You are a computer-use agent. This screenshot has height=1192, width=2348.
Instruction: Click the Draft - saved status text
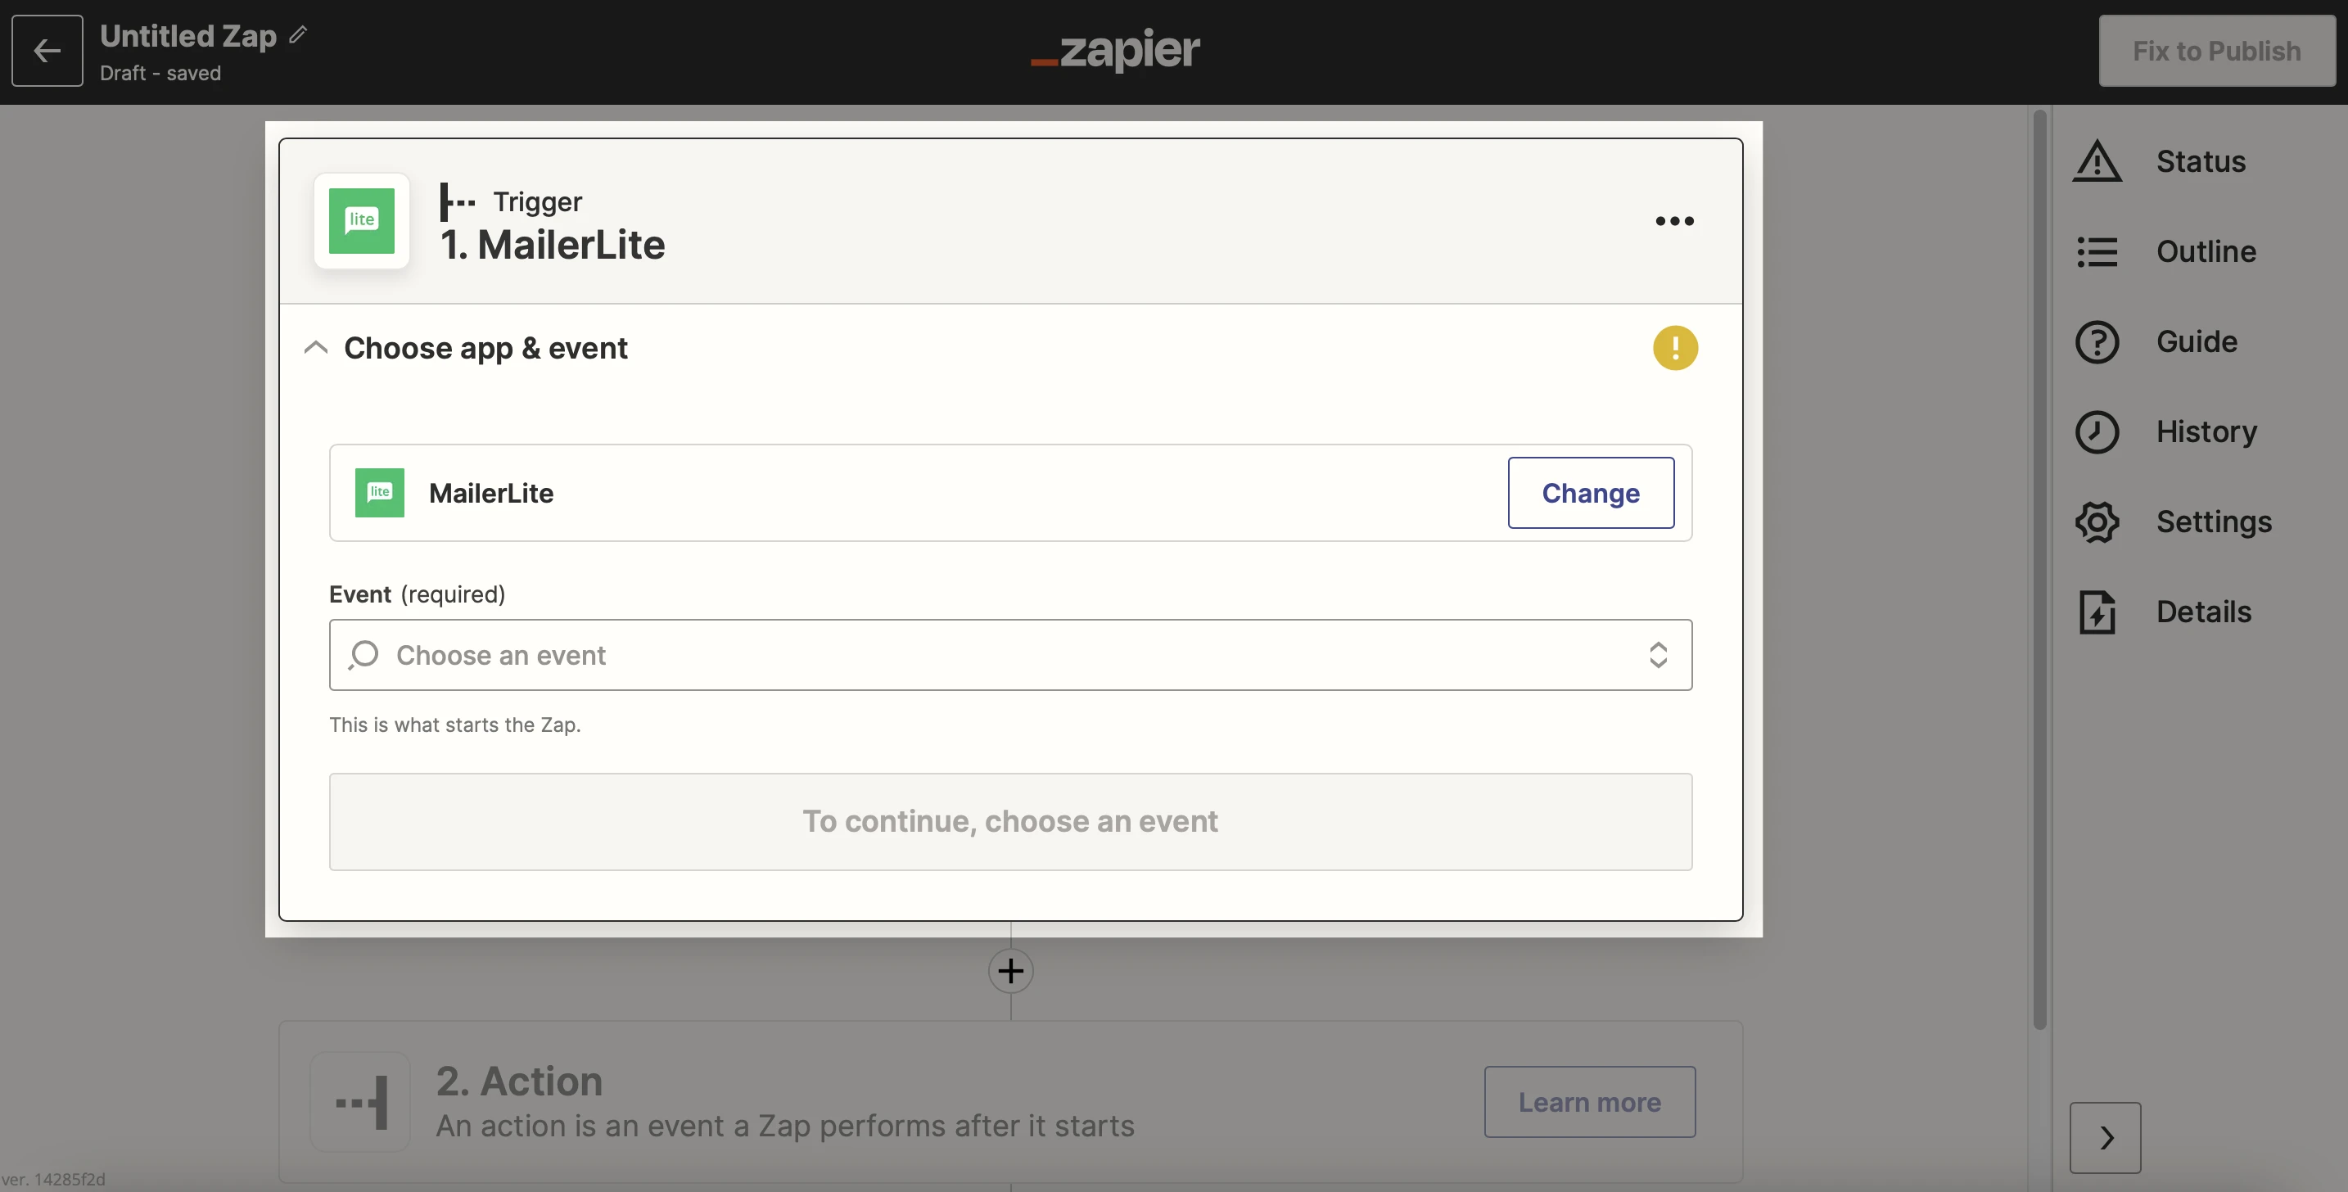[x=160, y=73]
